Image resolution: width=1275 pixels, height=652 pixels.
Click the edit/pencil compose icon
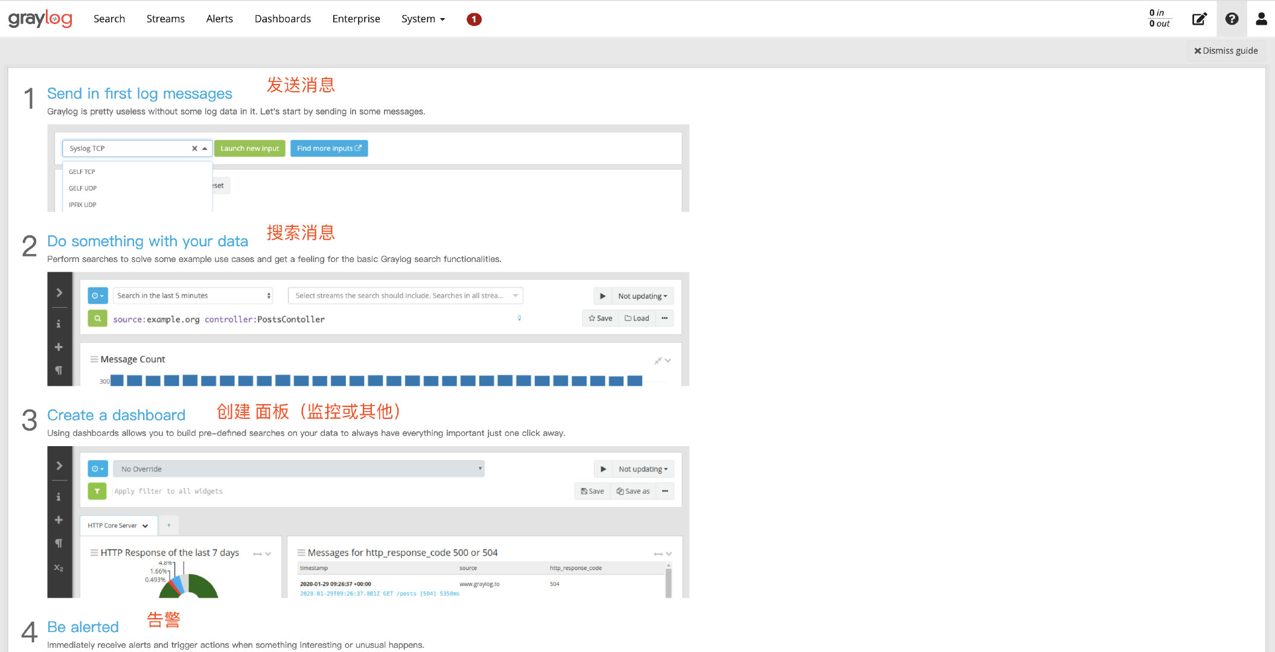(x=1199, y=19)
